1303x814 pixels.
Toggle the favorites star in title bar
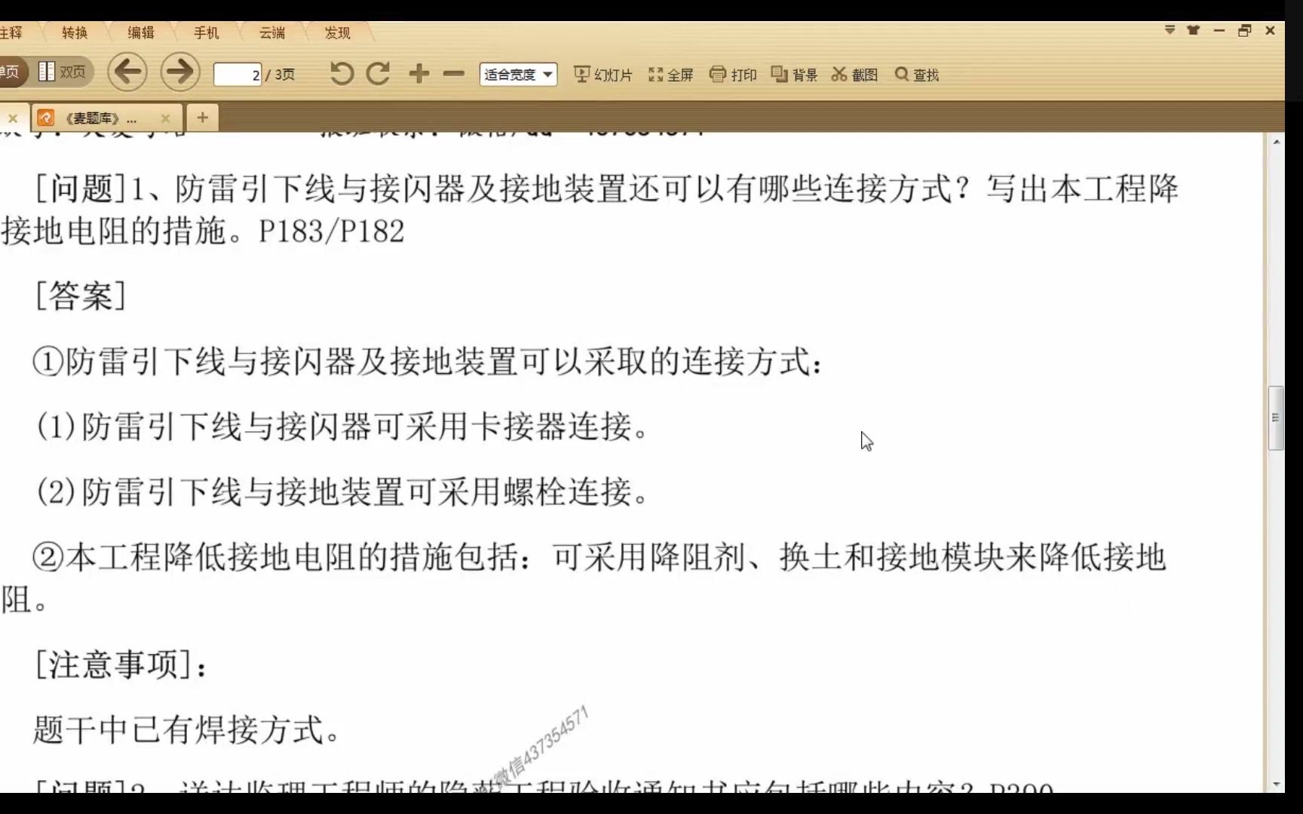coord(1193,30)
